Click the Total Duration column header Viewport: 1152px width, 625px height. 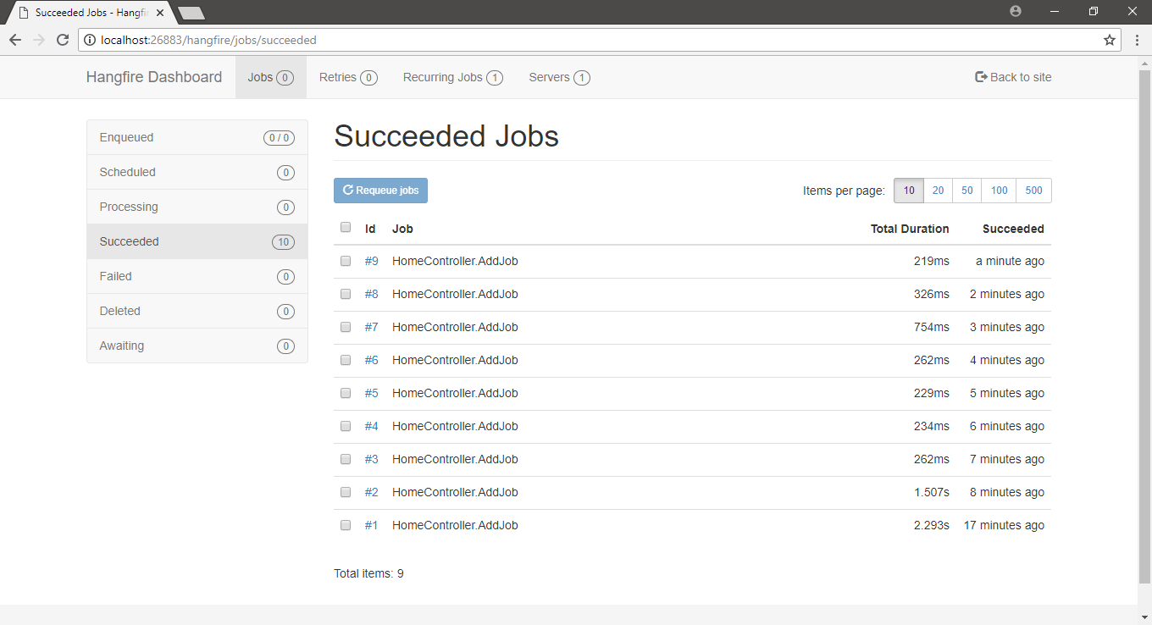click(x=910, y=229)
